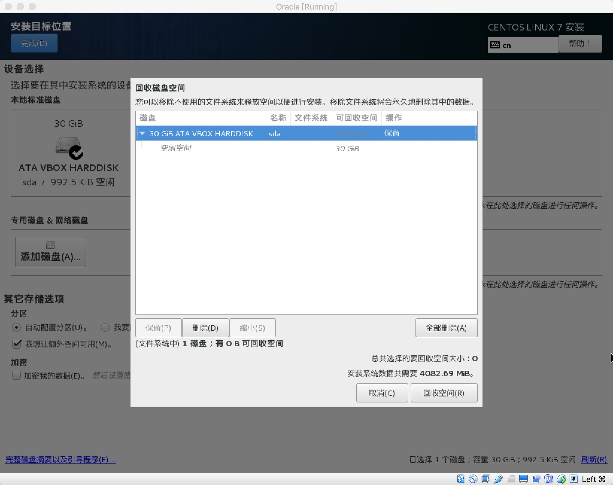Click VirtualBox shared folders status icon
The image size is (613, 485).
coord(511,479)
